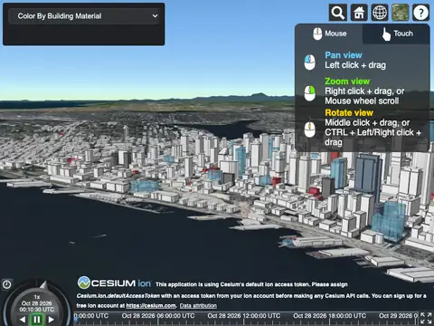The image size is (434, 326).
Task: Open the Data attribution link
Action: tap(198, 306)
